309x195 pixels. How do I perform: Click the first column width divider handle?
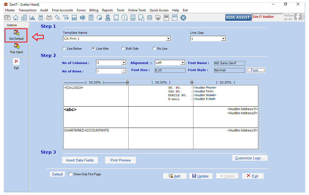point(127,82)
